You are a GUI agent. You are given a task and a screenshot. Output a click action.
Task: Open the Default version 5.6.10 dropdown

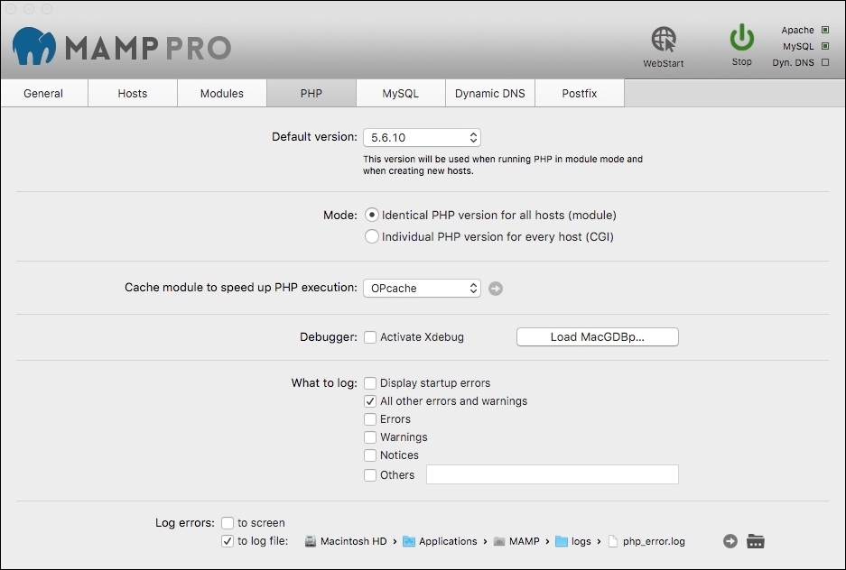coord(422,137)
